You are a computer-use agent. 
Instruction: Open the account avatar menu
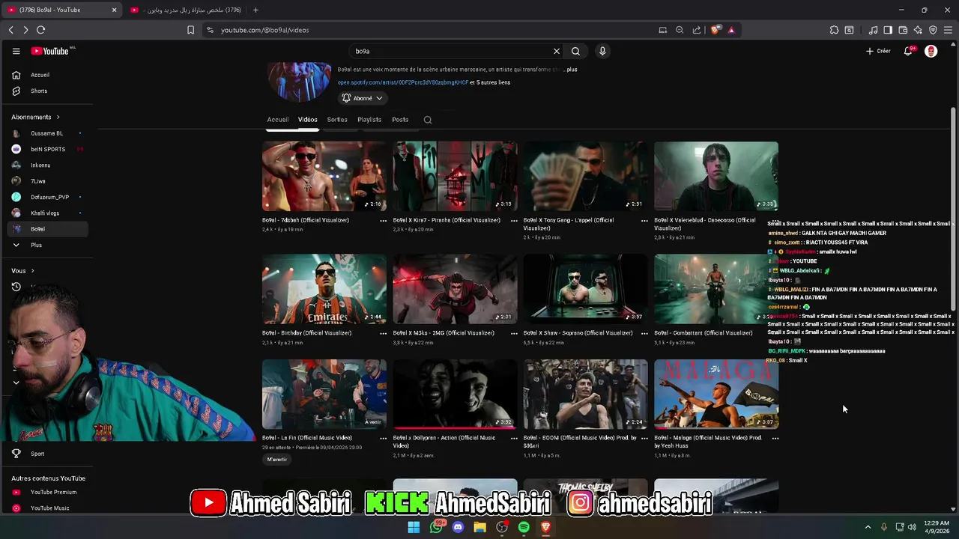pyautogui.click(x=931, y=51)
